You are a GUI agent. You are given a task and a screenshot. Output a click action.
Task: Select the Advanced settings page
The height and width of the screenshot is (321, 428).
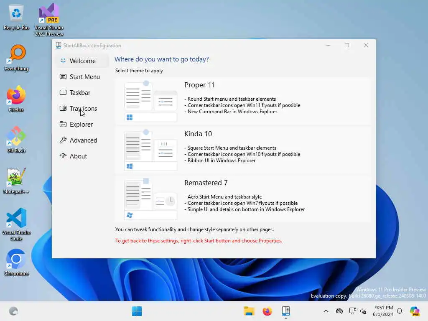(x=83, y=140)
